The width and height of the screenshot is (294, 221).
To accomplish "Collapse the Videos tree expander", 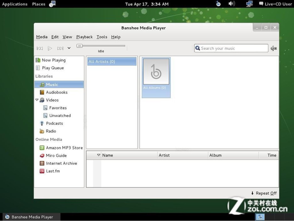I will (x=37, y=100).
